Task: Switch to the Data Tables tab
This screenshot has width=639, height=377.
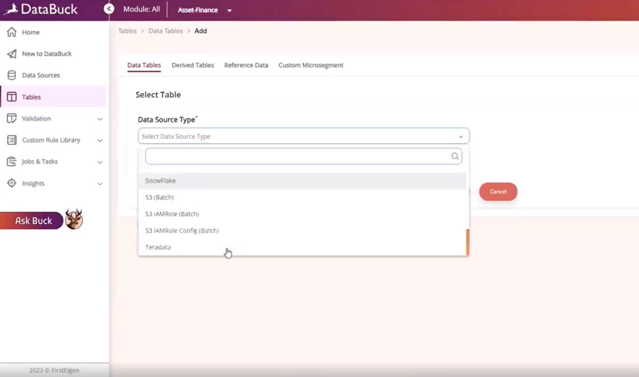Action: (x=144, y=66)
